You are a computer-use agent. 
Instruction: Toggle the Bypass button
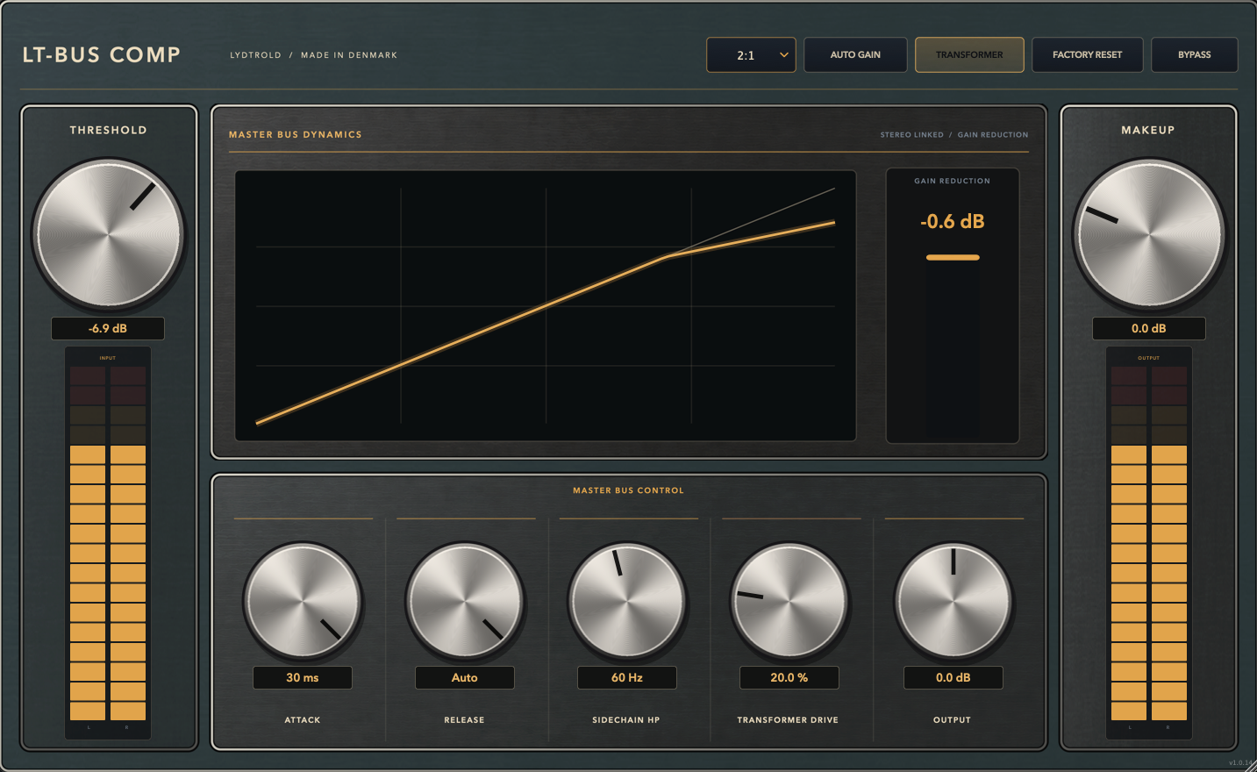pos(1194,54)
